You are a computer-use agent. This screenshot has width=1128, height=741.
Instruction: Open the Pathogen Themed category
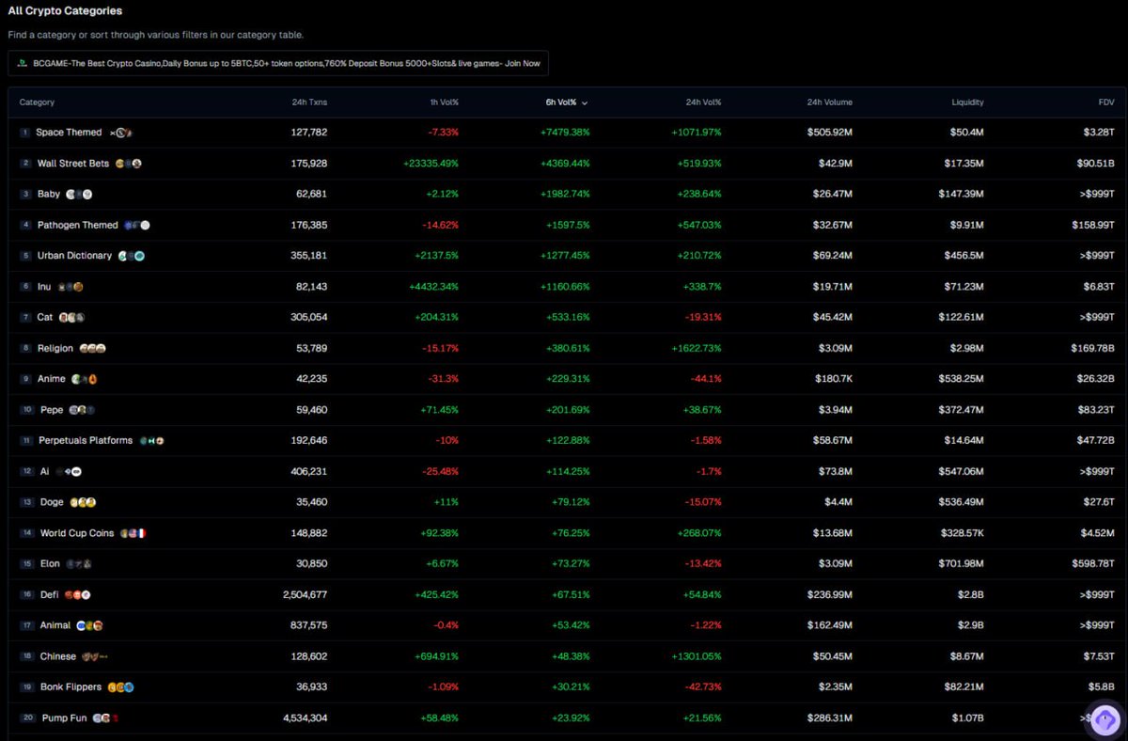pos(78,226)
